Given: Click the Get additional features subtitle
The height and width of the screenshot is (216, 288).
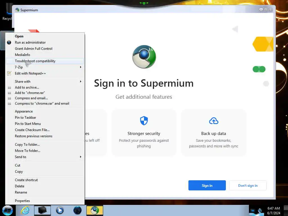Looking at the screenshot, I should pos(144,97).
